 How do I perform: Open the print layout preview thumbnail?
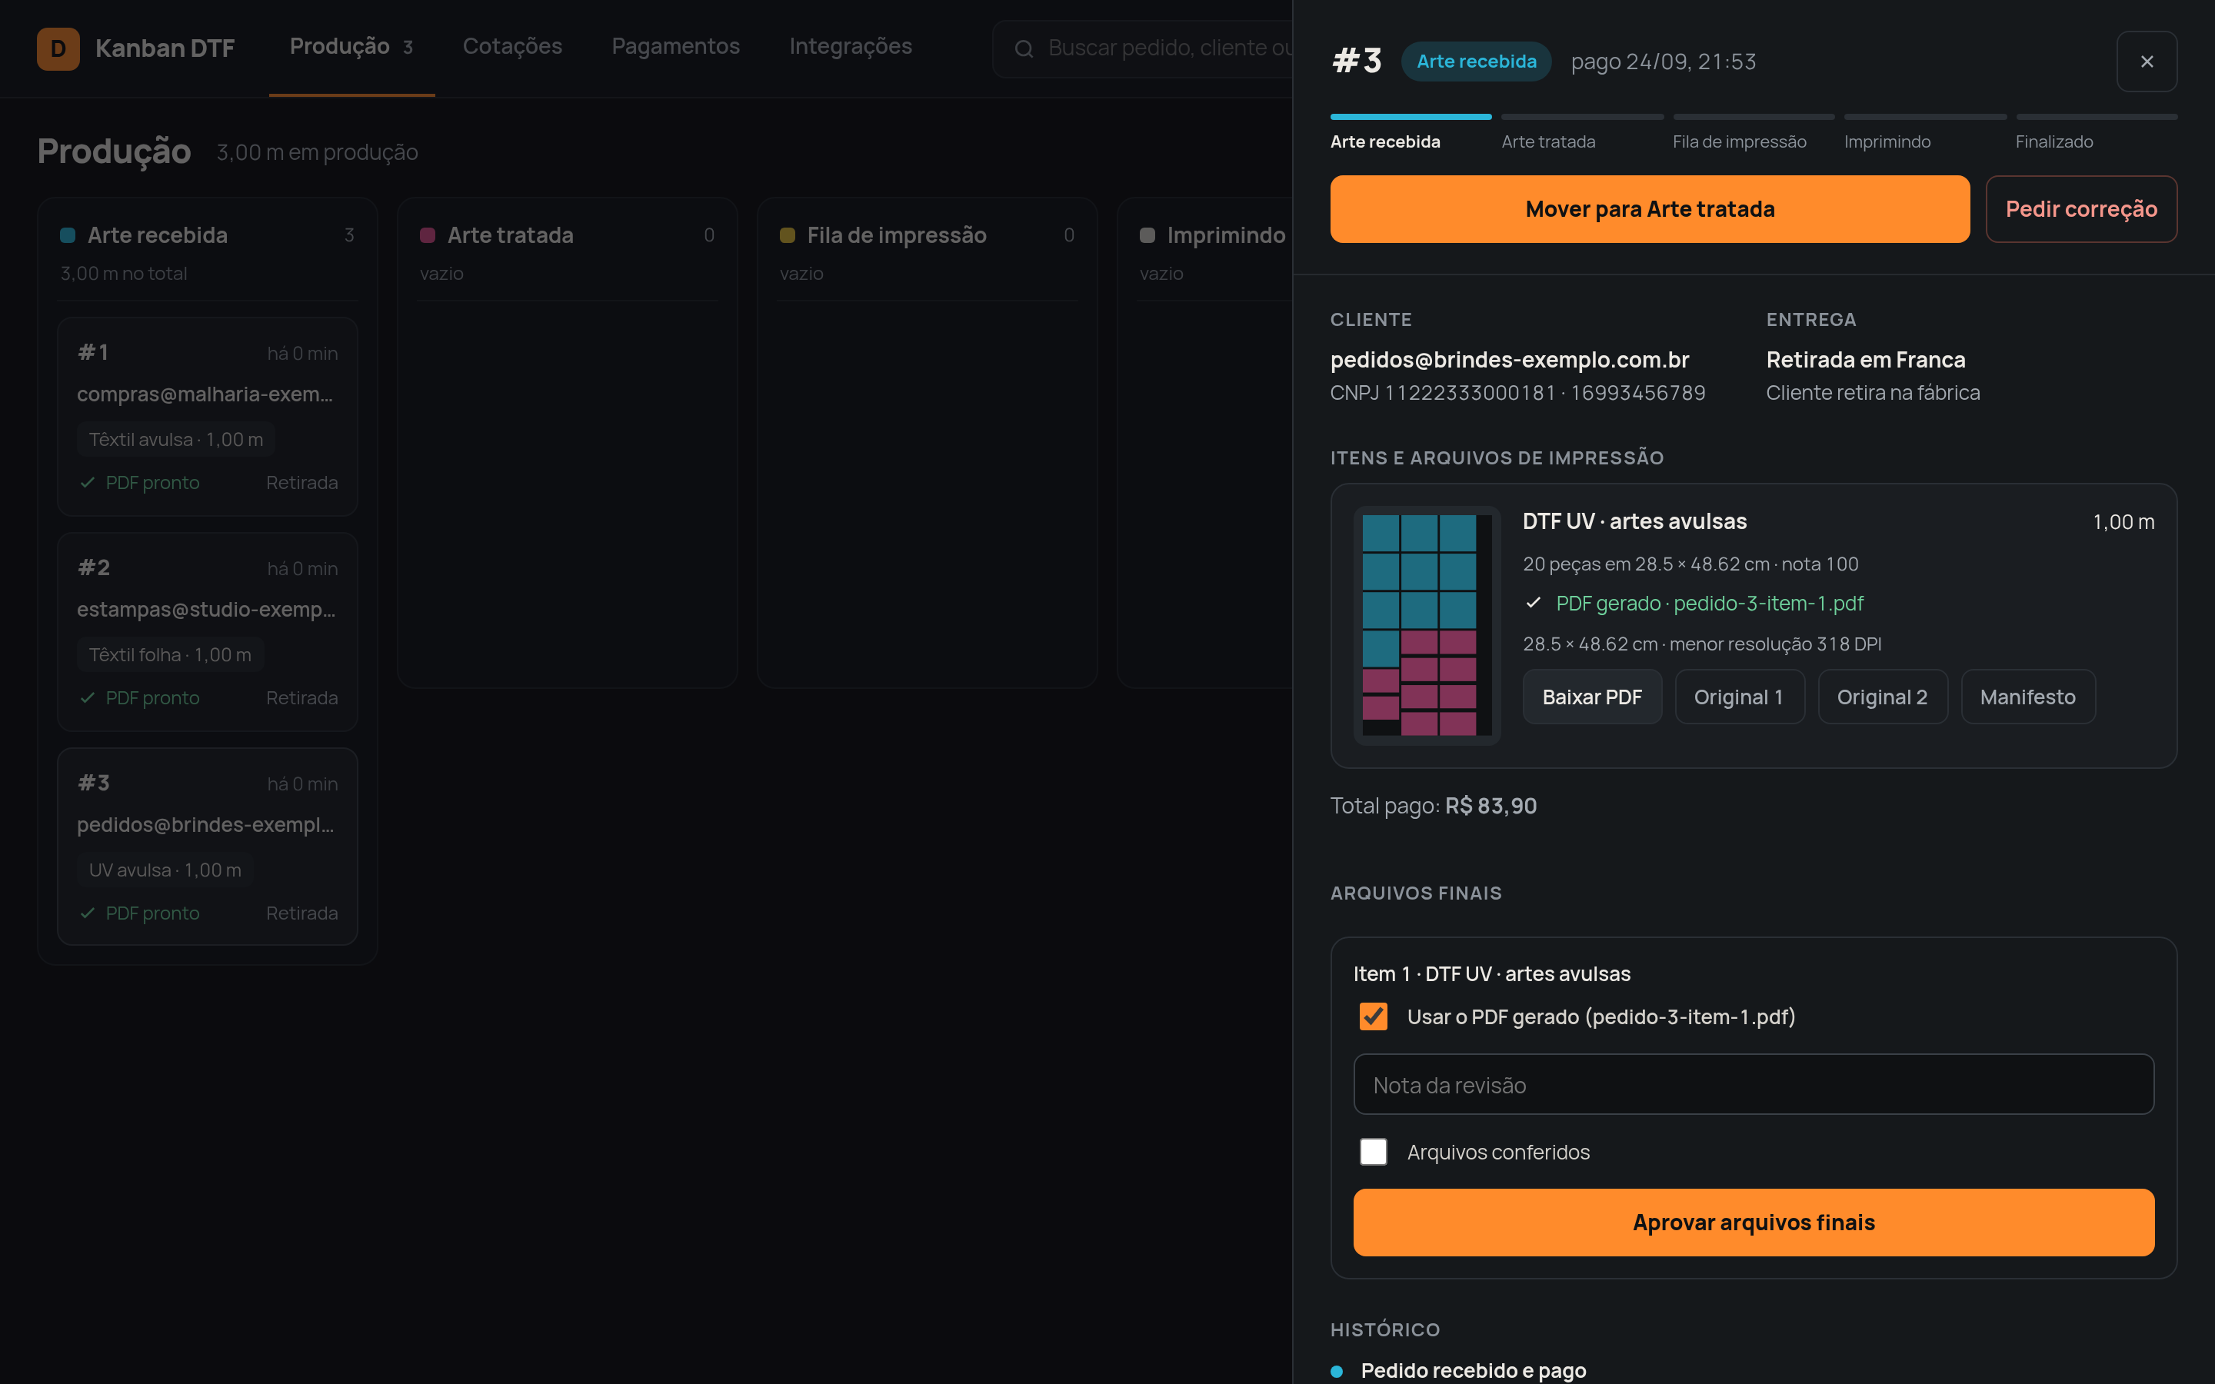(1426, 625)
